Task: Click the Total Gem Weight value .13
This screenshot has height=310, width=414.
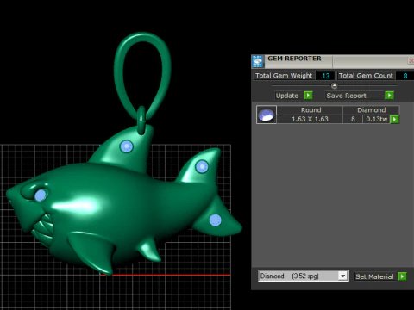Action: pos(325,76)
